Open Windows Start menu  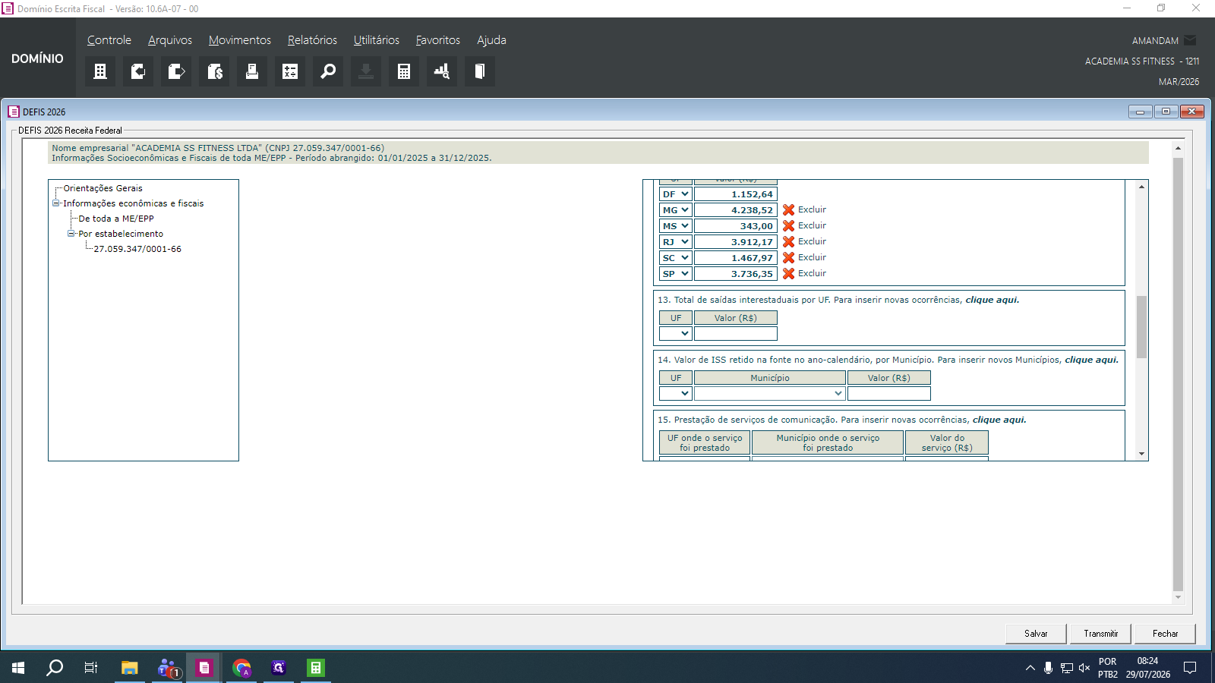pyautogui.click(x=18, y=668)
